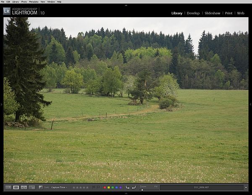Switch to the Develop module

pyautogui.click(x=193, y=13)
